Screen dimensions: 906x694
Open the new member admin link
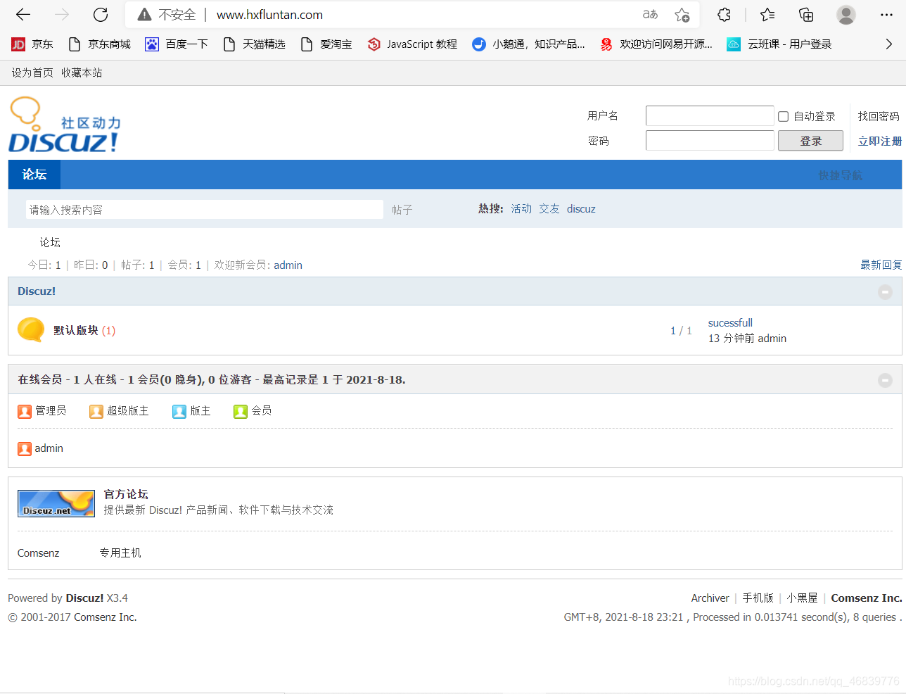coord(288,265)
